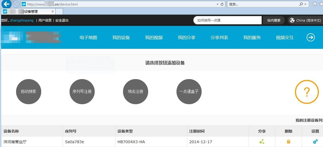Switch to the 电子地图 menu item
Screen dimensions: 323x147
[88, 38]
